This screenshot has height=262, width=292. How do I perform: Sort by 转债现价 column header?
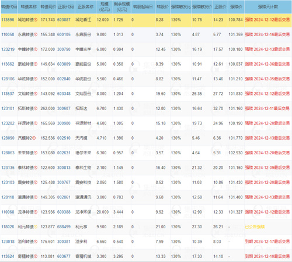(x=48, y=7)
